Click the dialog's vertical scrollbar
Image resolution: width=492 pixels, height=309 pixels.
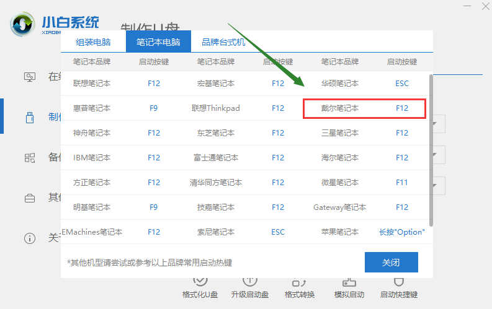[x=431, y=149]
